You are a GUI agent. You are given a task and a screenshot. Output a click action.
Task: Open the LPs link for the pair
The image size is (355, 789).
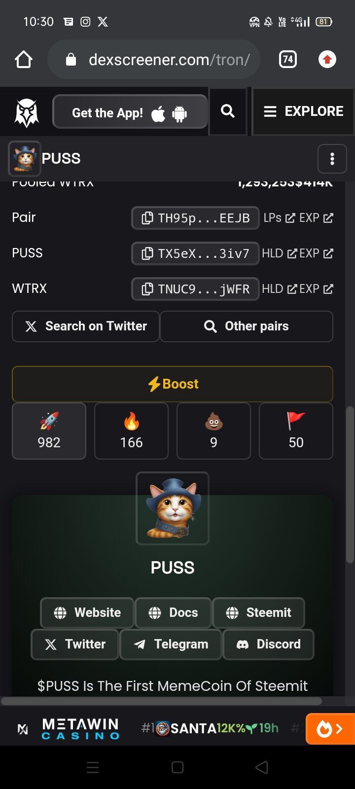click(279, 218)
